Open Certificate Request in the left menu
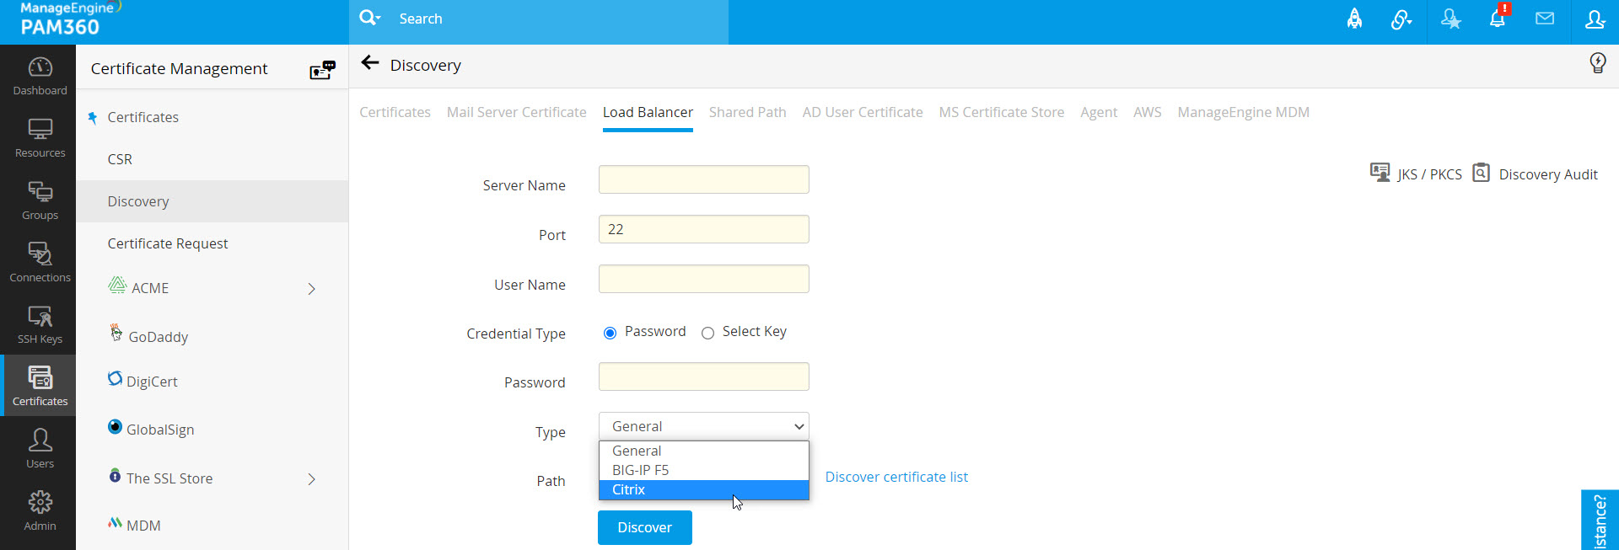 click(168, 243)
